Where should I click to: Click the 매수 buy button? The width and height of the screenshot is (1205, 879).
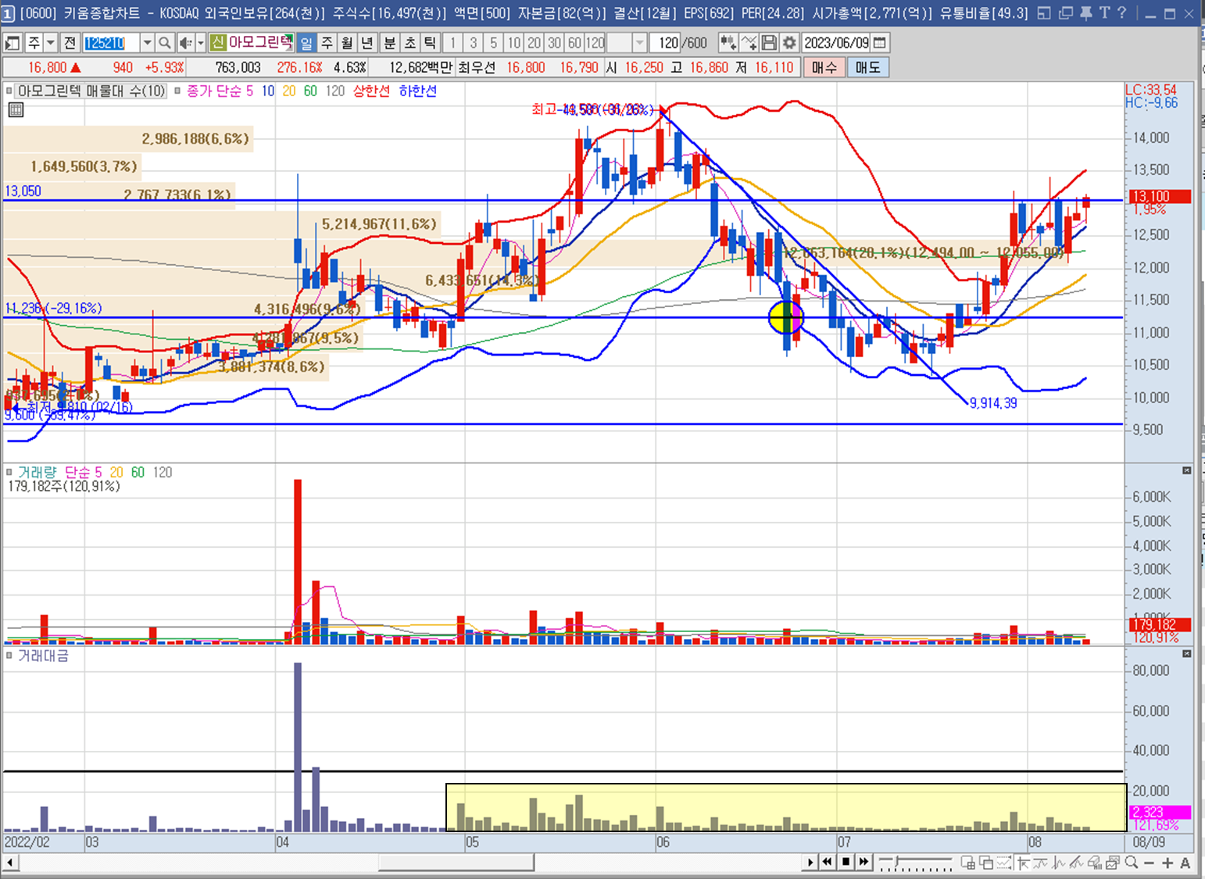click(x=824, y=68)
